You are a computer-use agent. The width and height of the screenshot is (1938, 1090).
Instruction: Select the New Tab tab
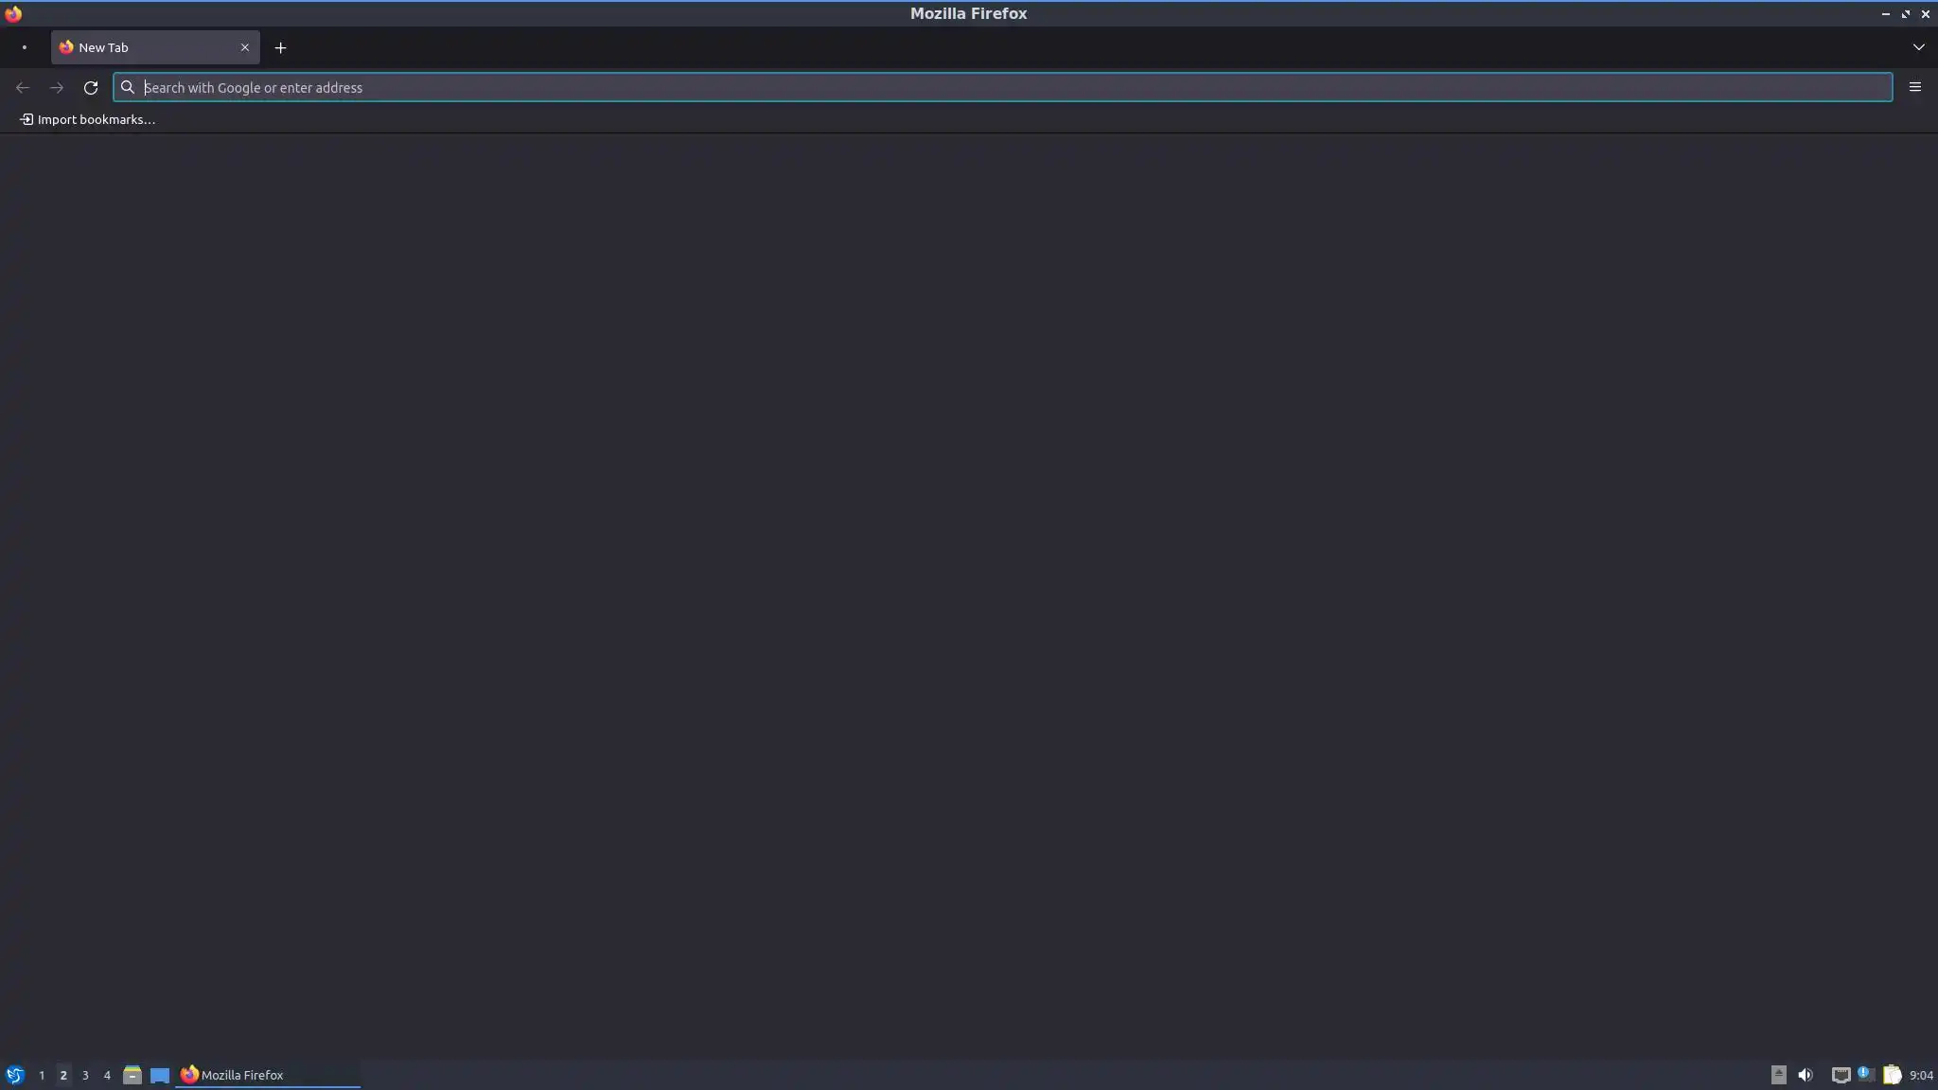142,47
